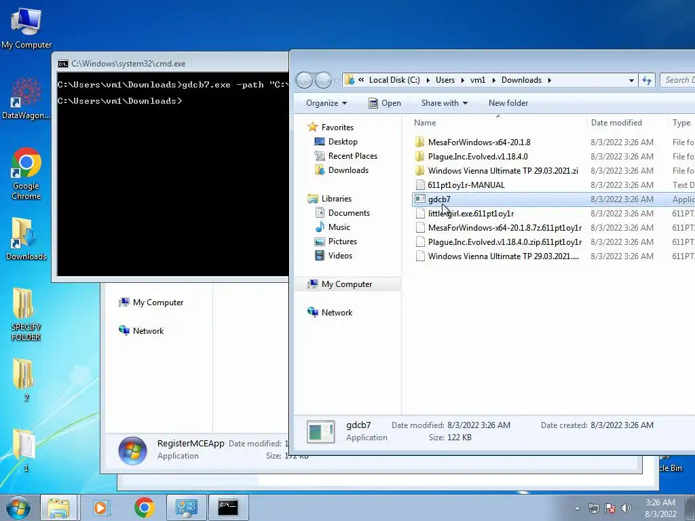
Task: Click the Action Center flag tray icon
Action: pos(610,508)
